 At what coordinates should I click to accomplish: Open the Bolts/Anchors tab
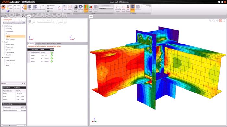51,44
